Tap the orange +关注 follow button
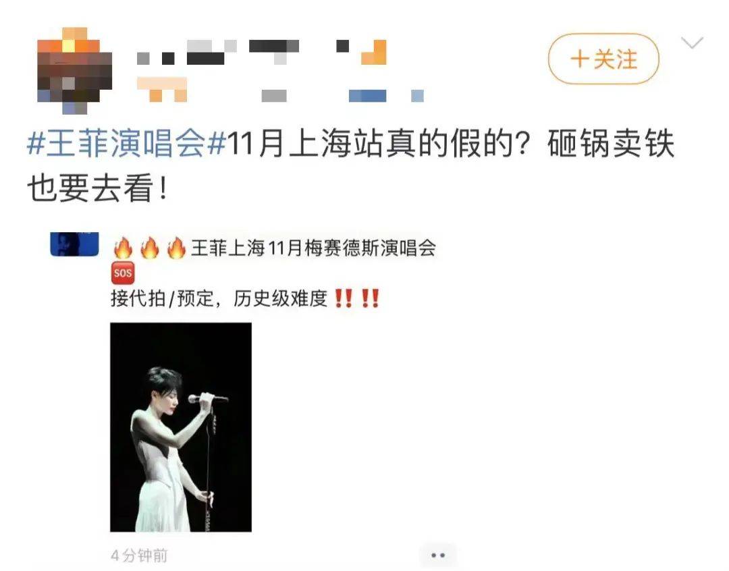Image resolution: width=729 pixels, height=571 pixels. click(603, 59)
